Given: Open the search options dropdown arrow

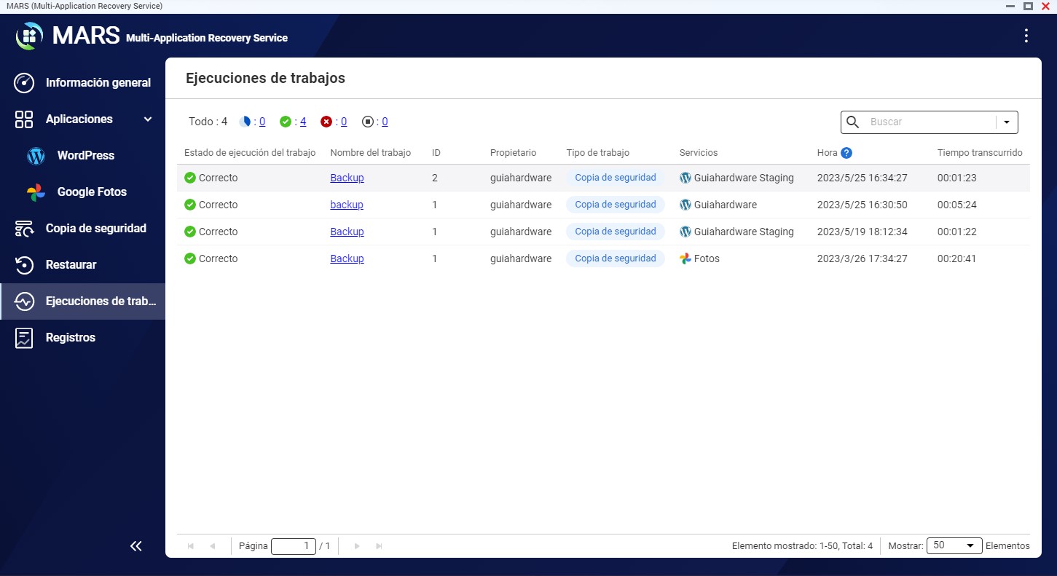Looking at the screenshot, I should coord(1007,122).
